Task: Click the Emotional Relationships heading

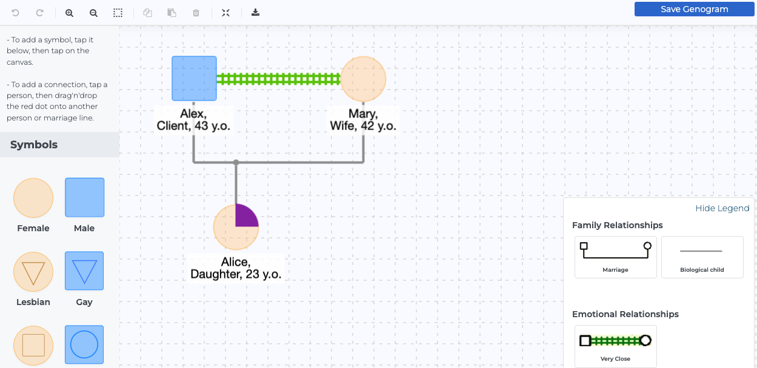Action: 625,314
